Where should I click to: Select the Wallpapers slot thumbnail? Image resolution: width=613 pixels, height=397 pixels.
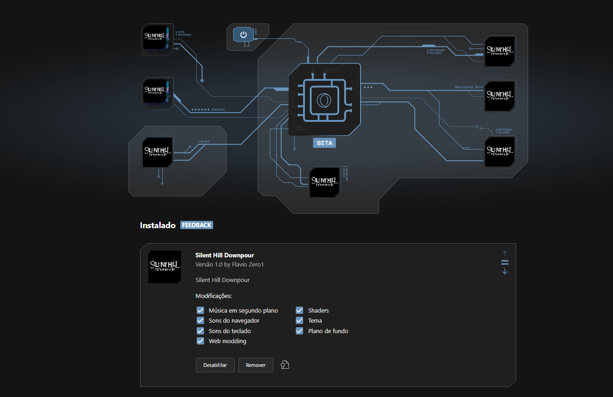click(500, 96)
